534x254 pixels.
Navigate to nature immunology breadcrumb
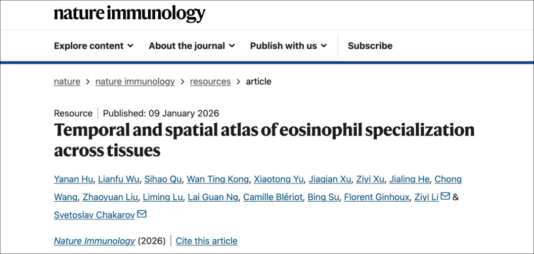click(x=135, y=81)
